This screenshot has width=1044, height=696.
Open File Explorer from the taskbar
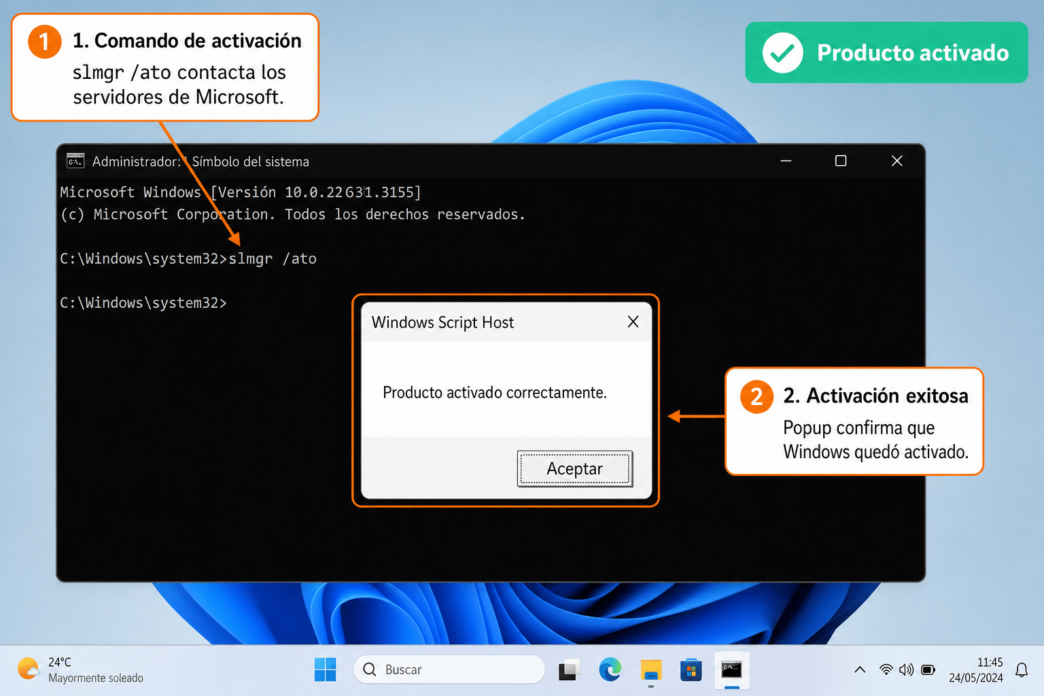click(650, 670)
